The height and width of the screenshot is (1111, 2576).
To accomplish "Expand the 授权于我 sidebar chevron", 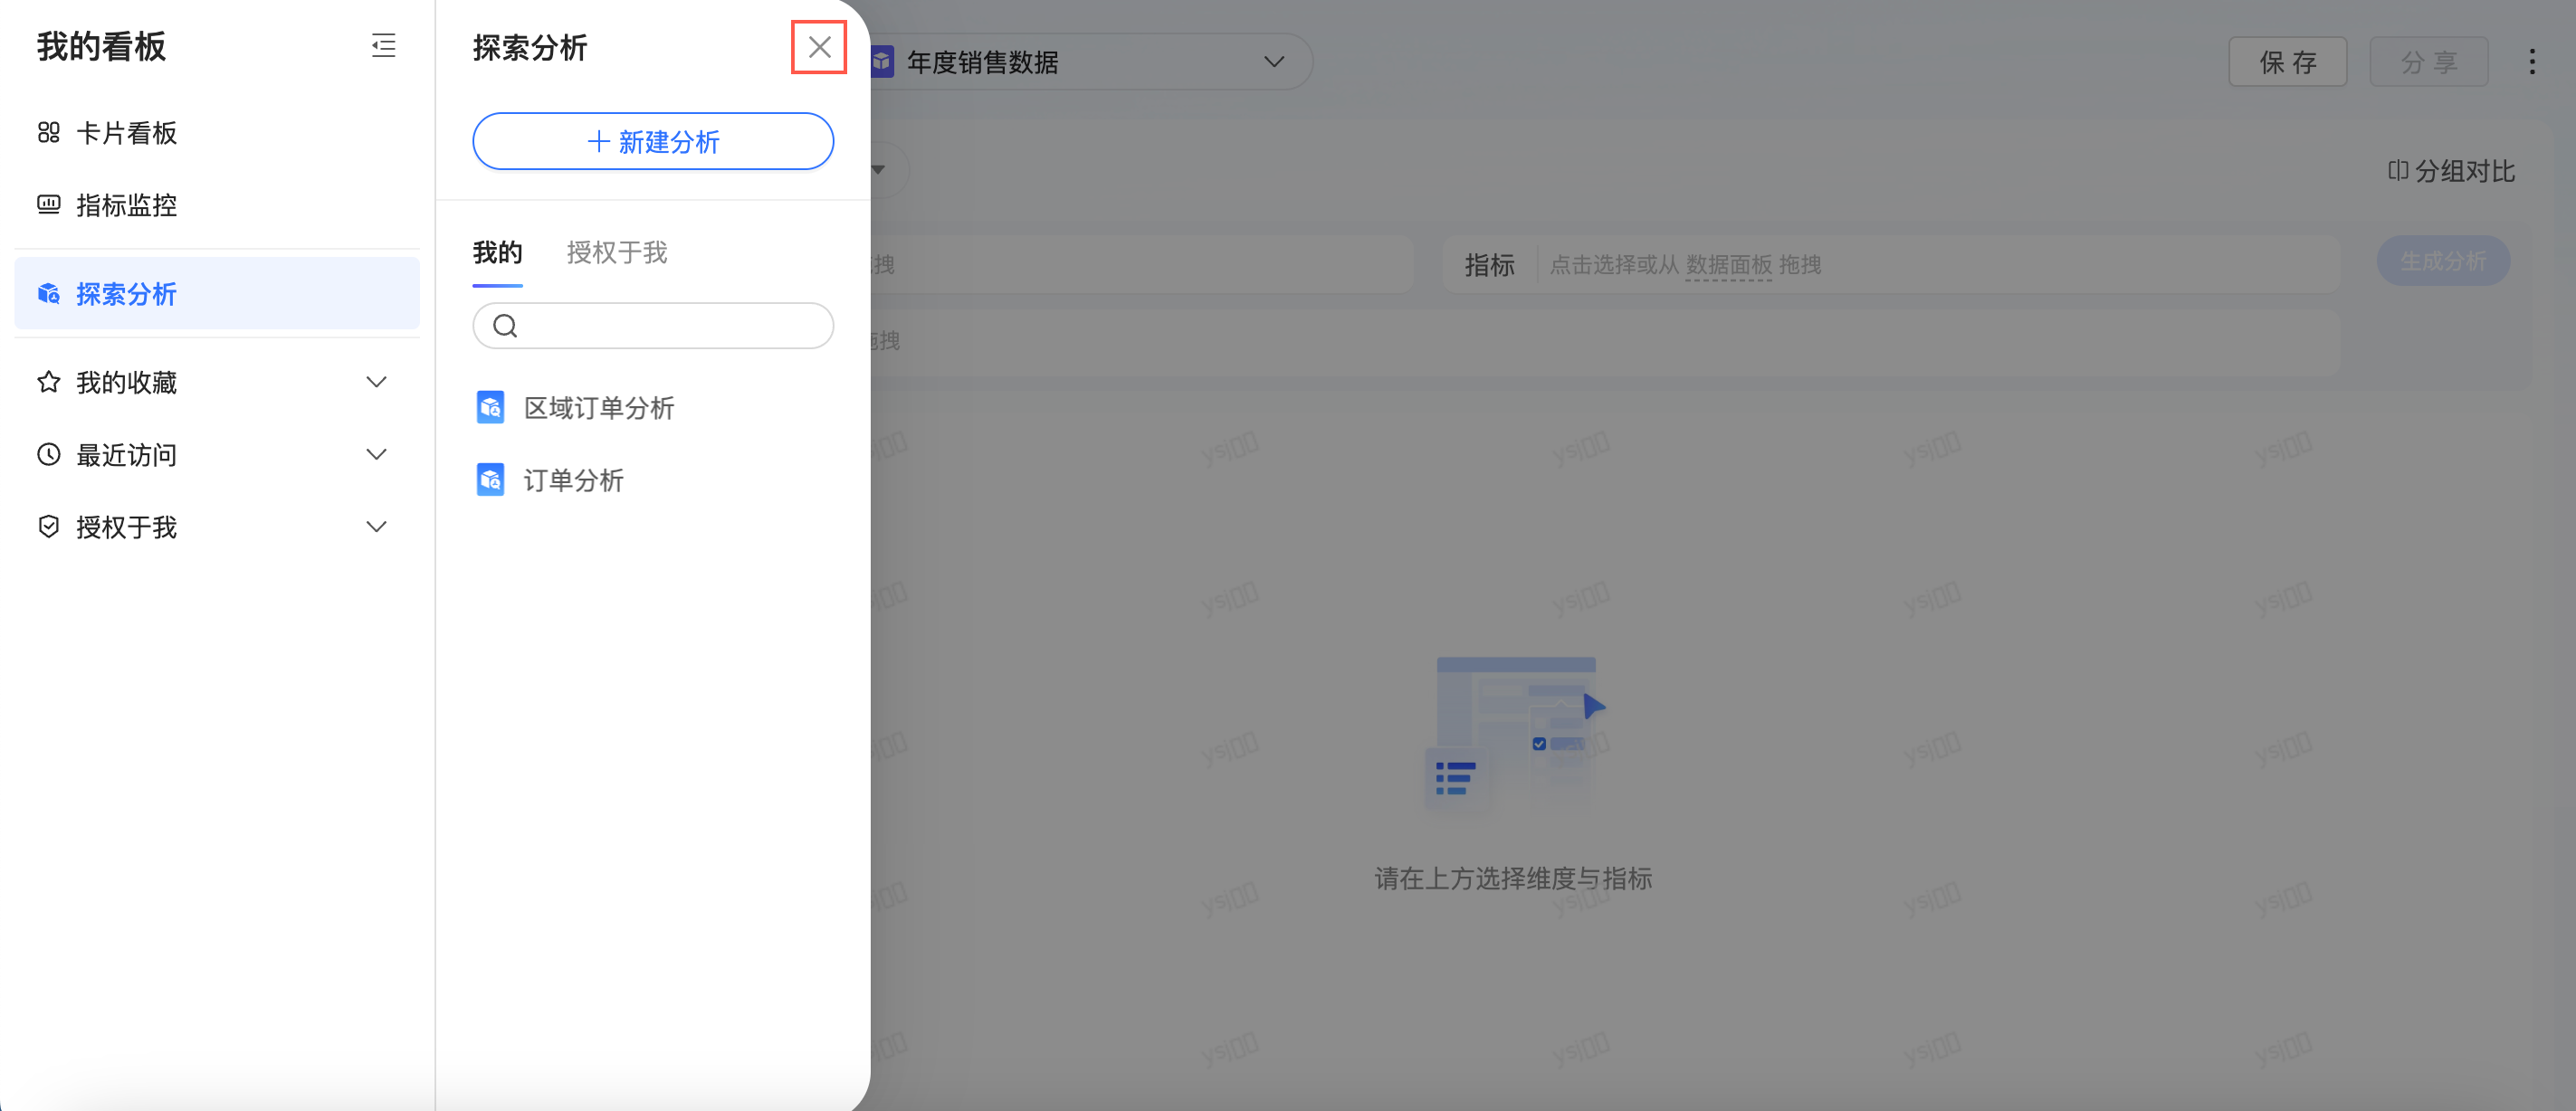I will coord(376,527).
